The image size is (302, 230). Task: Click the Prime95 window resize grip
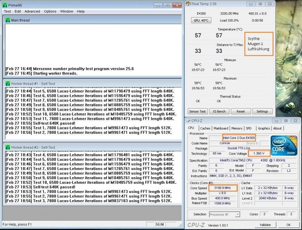[x=180, y=225]
